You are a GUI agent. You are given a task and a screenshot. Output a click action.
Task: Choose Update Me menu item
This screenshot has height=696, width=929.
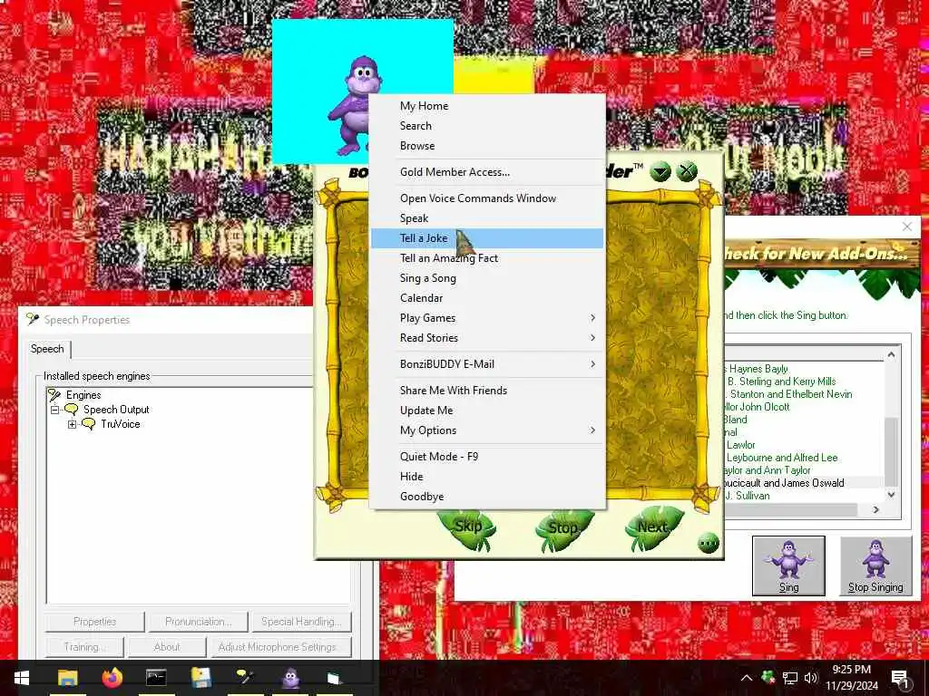tap(487, 411)
